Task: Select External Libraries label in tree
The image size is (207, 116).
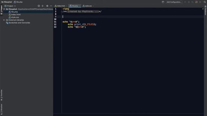Action: point(16,20)
